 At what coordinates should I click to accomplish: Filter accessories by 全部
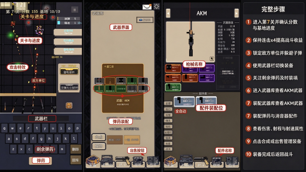[x=168, y=103]
